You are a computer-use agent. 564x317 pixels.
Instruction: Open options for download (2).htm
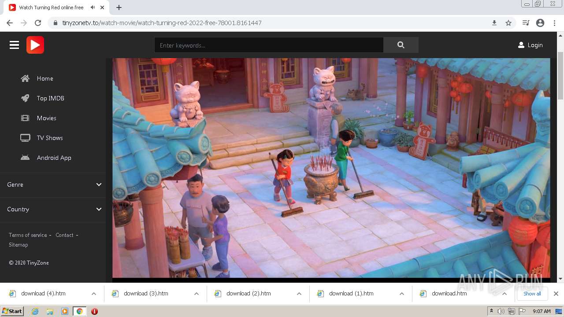[x=299, y=294]
